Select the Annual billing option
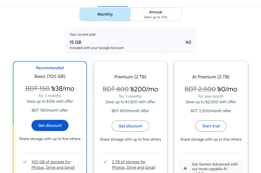This screenshot has width=261, height=173. [x=156, y=12]
